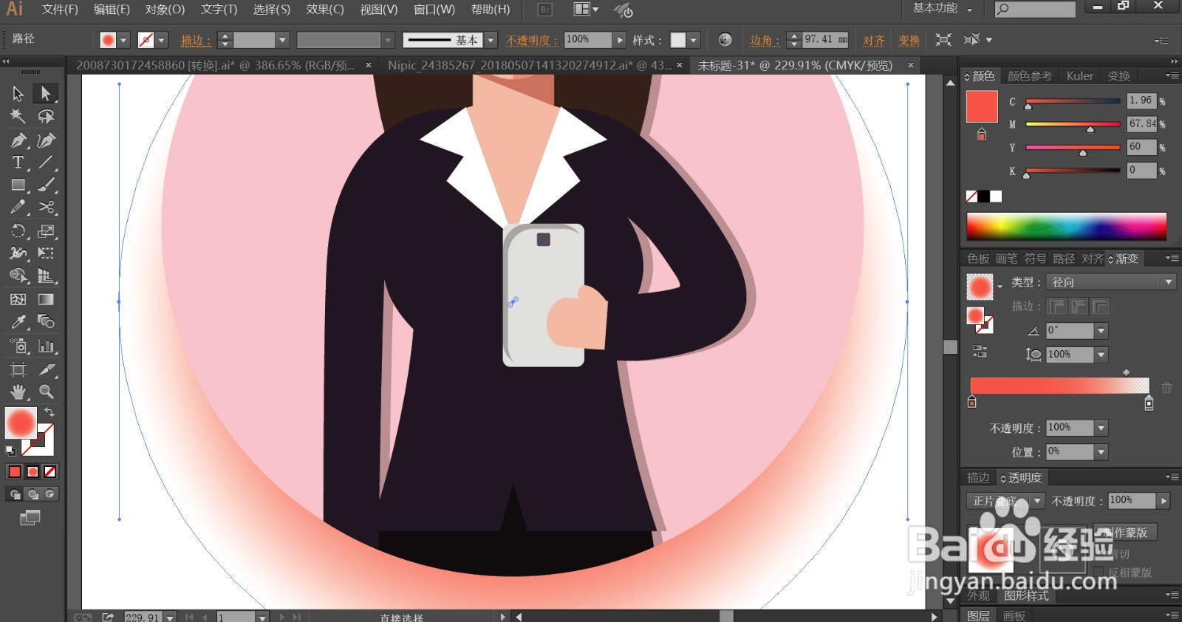This screenshot has width=1182, height=622.
Task: Switch to the Kuler panel tab
Action: click(x=1079, y=76)
